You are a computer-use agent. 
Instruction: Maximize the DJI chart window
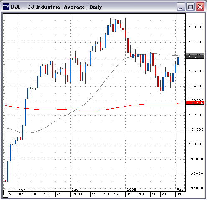click(190, 7)
